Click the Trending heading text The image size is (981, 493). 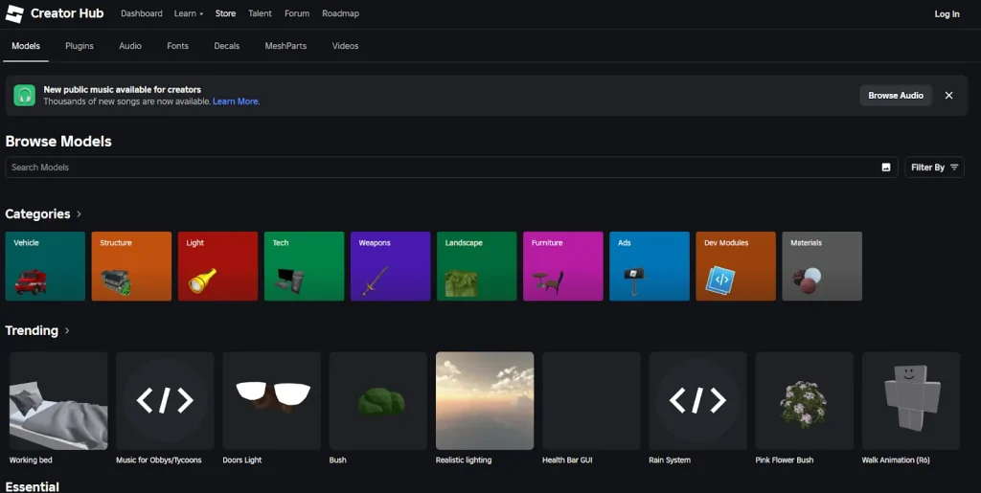pos(32,330)
